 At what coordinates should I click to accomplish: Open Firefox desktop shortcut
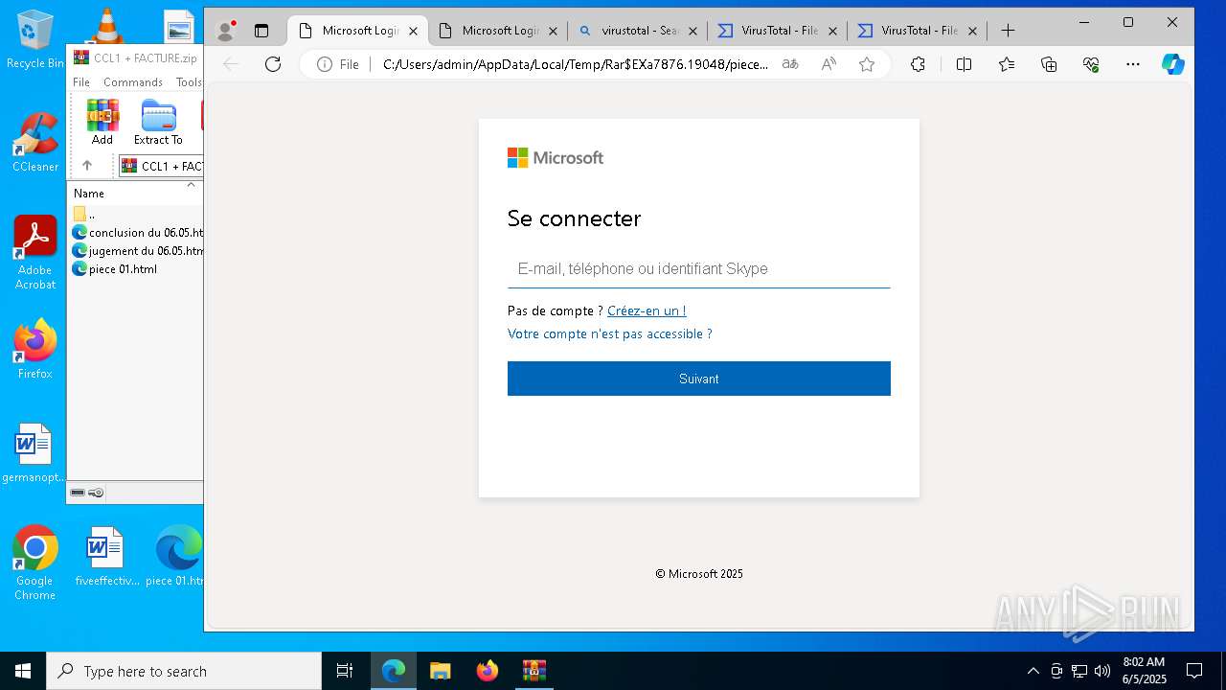coord(35,349)
